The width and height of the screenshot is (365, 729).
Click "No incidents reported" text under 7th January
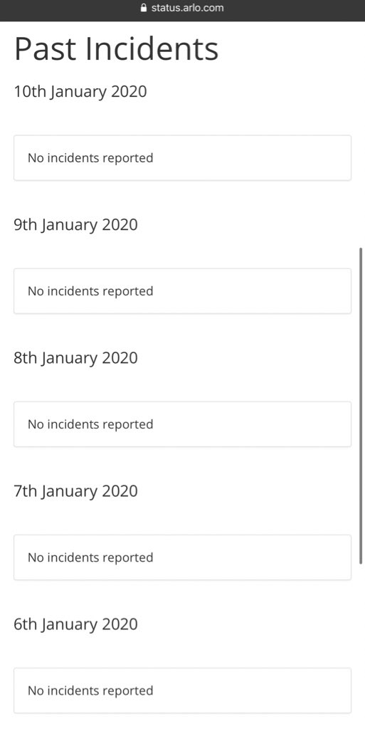click(x=90, y=557)
